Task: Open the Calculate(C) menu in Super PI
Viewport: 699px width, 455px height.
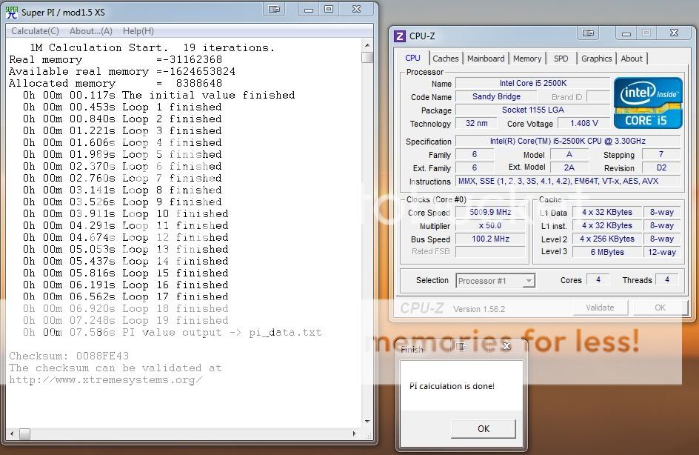Action: pos(36,31)
